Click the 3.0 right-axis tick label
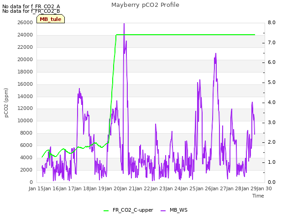 271,122
